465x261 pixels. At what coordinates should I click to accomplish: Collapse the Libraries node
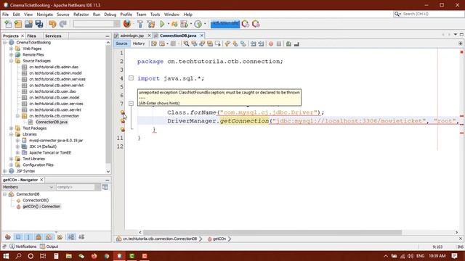12,134
